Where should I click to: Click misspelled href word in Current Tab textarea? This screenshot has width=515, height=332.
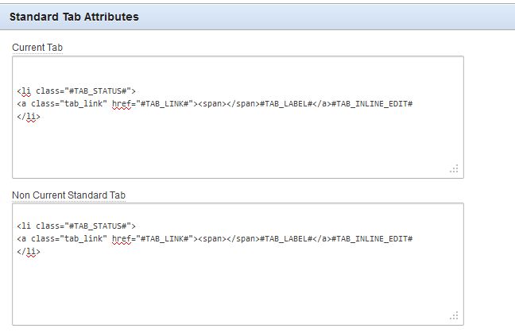122,104
